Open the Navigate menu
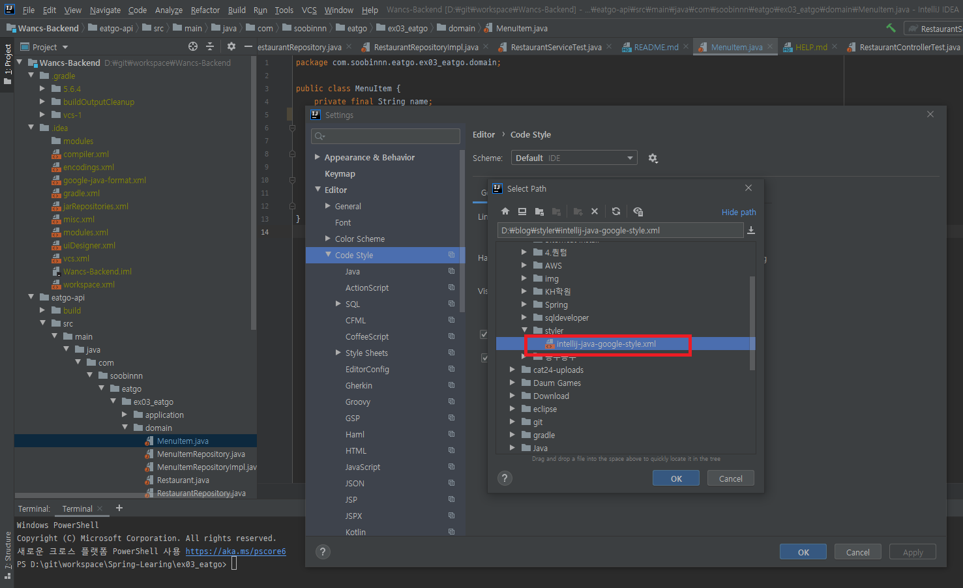 [x=105, y=10]
